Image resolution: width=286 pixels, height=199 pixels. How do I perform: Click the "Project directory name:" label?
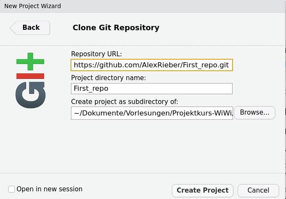tap(109, 78)
